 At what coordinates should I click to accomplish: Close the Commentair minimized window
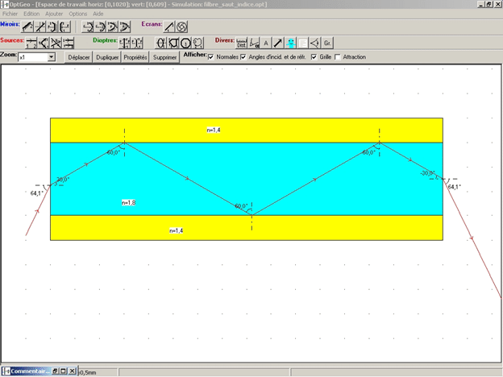coord(73,371)
